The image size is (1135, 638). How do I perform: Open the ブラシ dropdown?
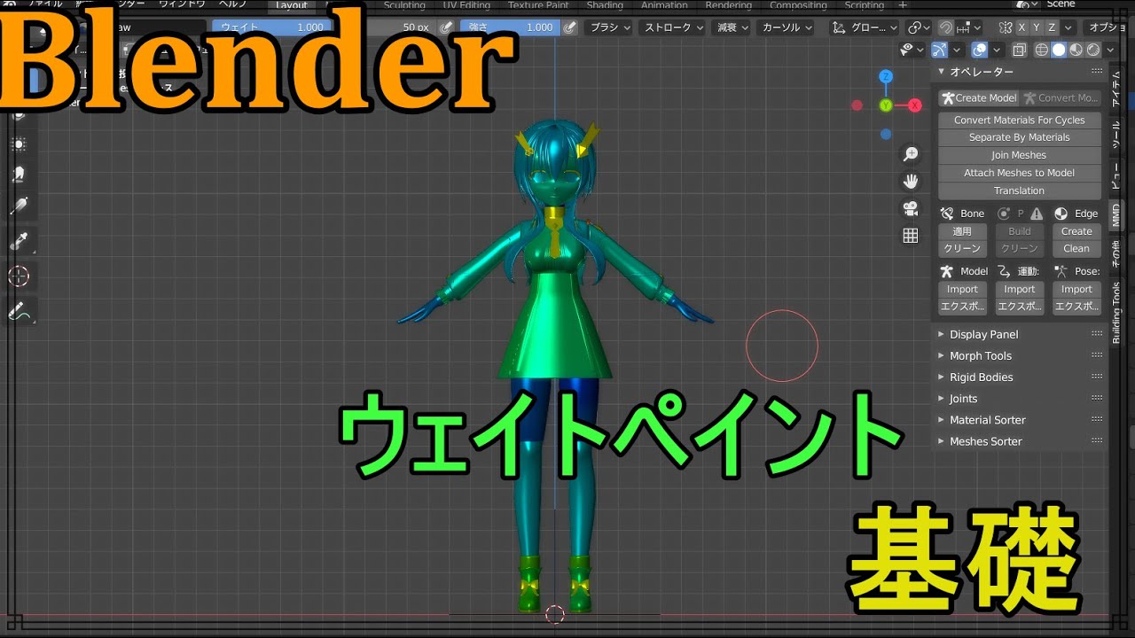click(x=610, y=27)
